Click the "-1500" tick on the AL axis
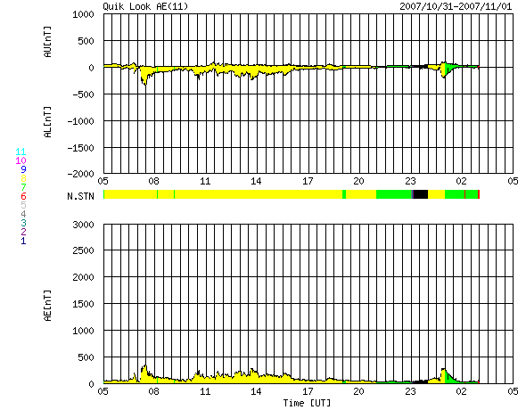 tap(81, 148)
